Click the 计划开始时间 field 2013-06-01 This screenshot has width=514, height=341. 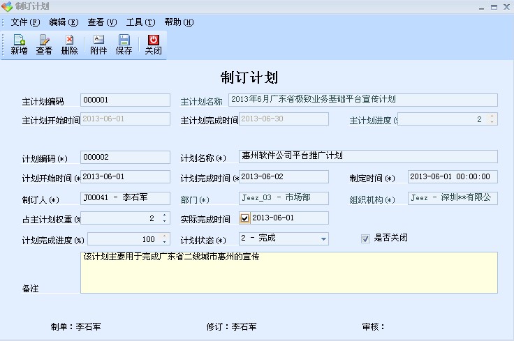coord(125,176)
